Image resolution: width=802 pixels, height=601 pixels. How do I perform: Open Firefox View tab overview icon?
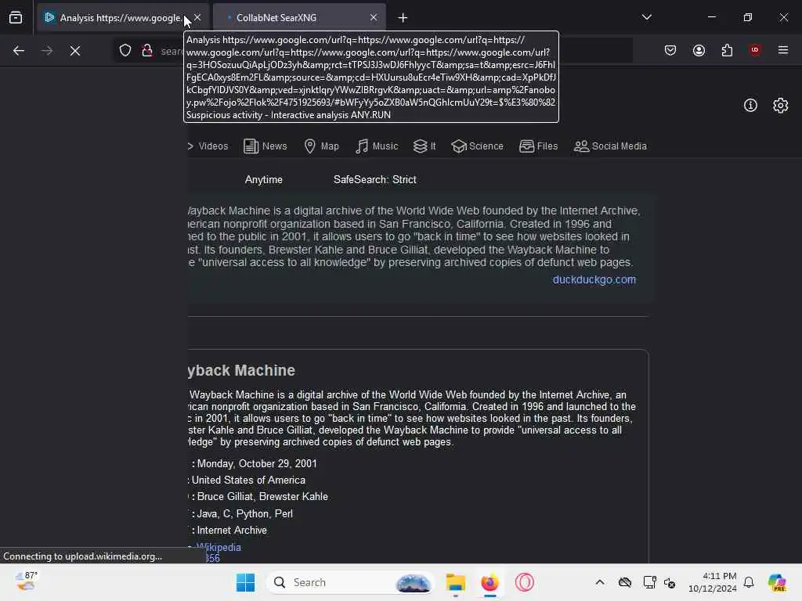pos(16,18)
